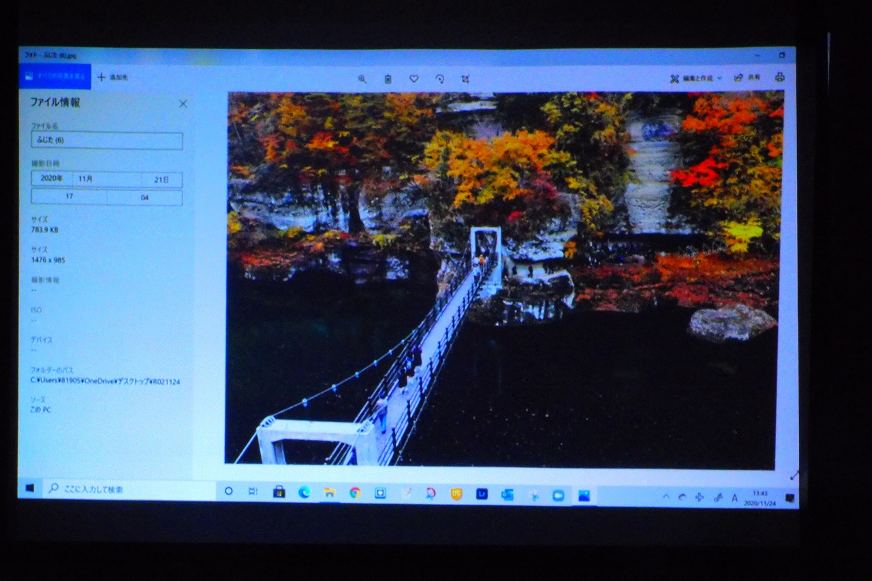Rotate the photo with rotate icon
The width and height of the screenshot is (872, 581).
coord(439,79)
